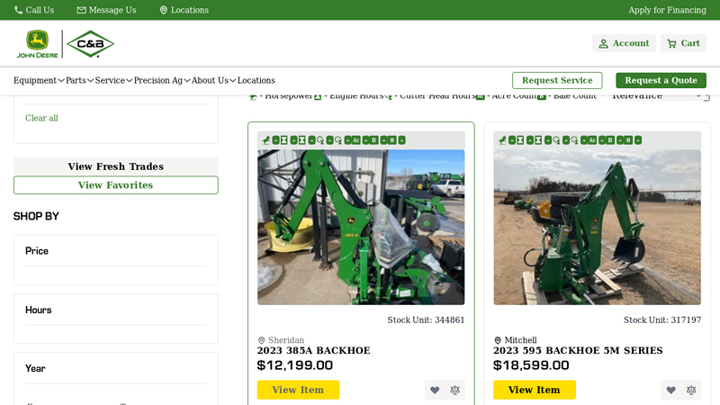Open Message Us envelope link

tap(106, 10)
